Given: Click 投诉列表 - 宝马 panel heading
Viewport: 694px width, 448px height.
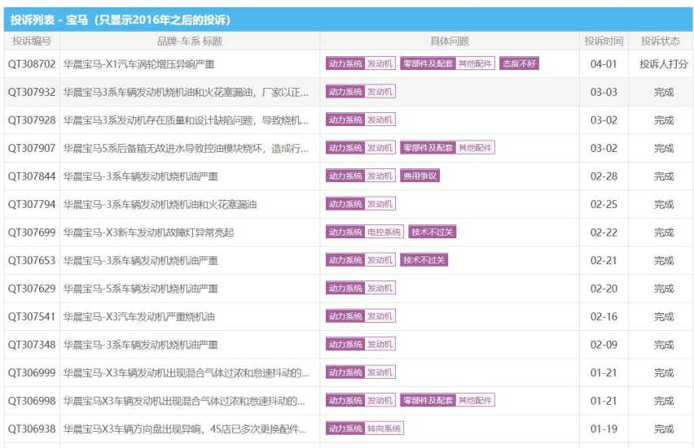Looking at the screenshot, I should click(121, 20).
